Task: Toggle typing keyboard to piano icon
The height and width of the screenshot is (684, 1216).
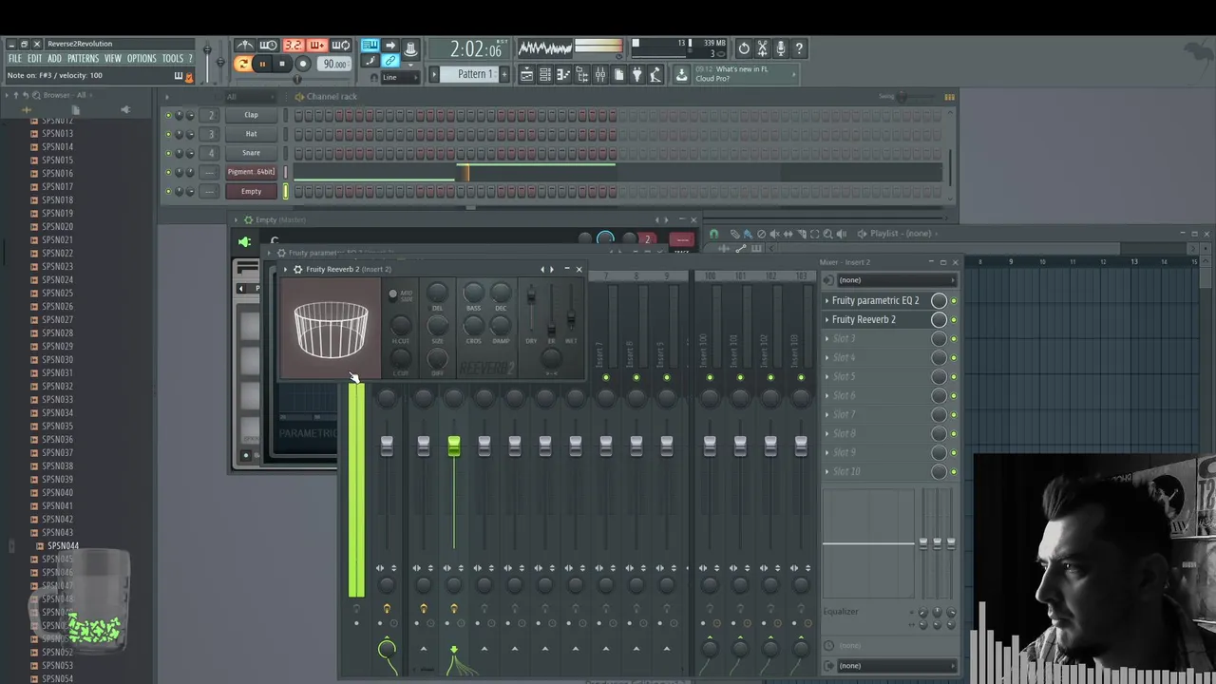Action: (370, 46)
